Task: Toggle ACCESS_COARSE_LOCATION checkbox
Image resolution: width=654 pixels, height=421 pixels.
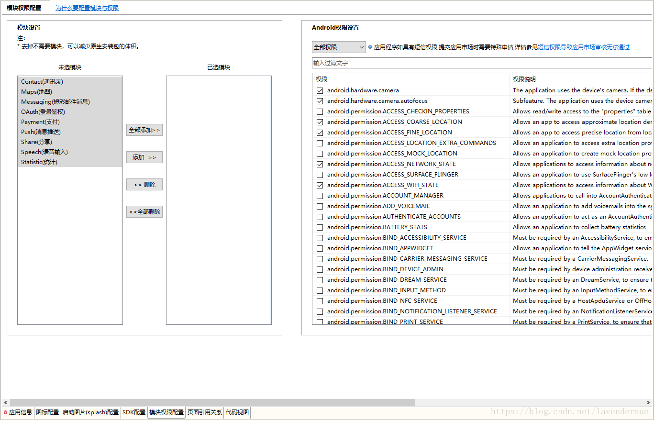Action: pos(320,122)
